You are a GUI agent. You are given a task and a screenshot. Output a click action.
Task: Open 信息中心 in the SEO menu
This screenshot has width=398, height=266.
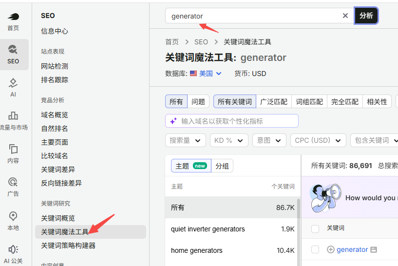tap(55, 31)
